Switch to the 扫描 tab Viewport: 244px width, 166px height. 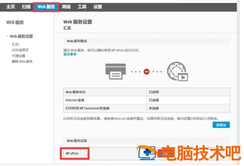coord(26,7)
